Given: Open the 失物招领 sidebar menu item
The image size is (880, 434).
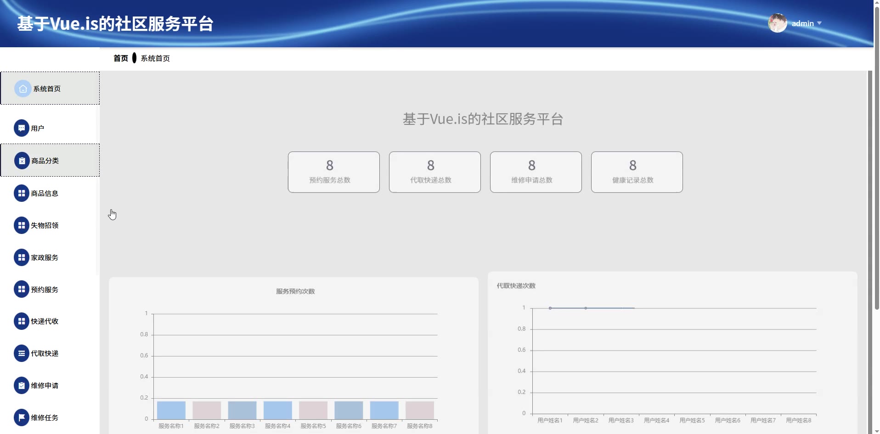Looking at the screenshot, I should coord(50,225).
